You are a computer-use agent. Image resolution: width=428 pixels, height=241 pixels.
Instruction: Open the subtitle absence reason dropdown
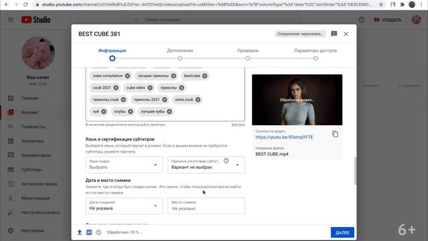(206, 165)
